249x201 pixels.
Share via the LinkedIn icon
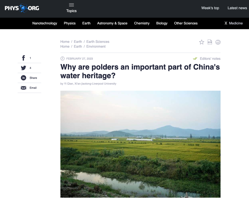tap(24, 78)
